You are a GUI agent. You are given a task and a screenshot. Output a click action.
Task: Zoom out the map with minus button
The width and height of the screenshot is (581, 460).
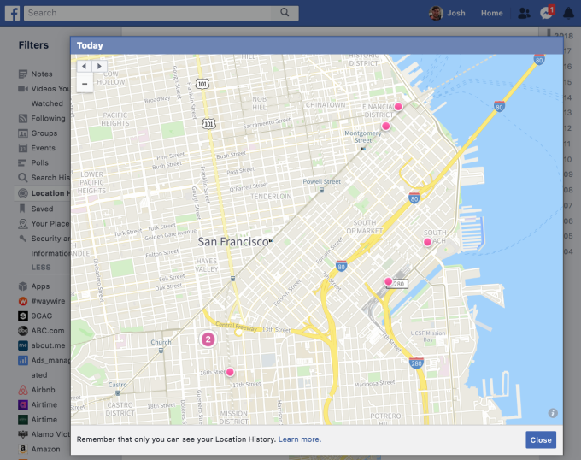coord(84,84)
